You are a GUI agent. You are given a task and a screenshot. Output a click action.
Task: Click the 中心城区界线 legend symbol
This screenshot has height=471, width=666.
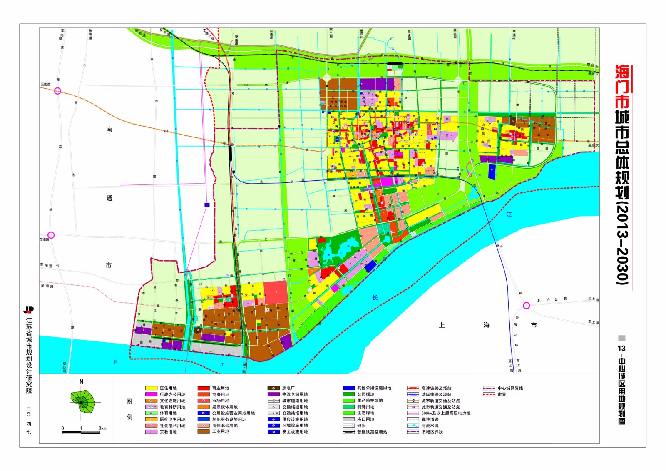tap(489, 388)
